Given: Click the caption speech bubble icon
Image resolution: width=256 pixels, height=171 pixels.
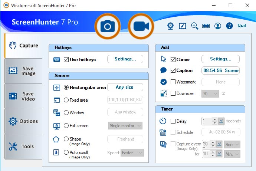Looking at the screenshot, I should [163, 70].
